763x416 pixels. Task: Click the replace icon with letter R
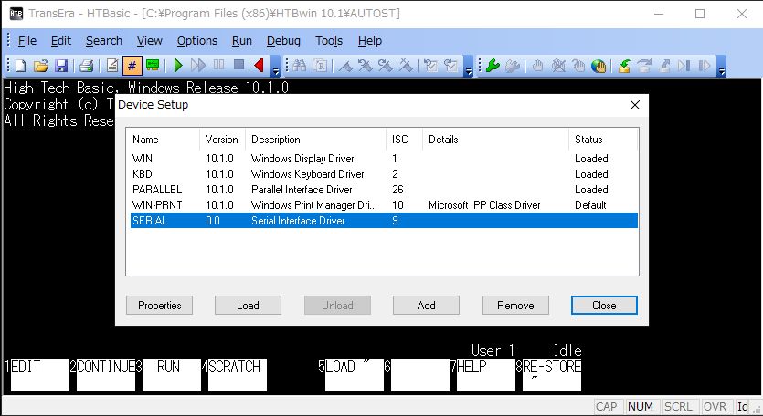pos(320,65)
